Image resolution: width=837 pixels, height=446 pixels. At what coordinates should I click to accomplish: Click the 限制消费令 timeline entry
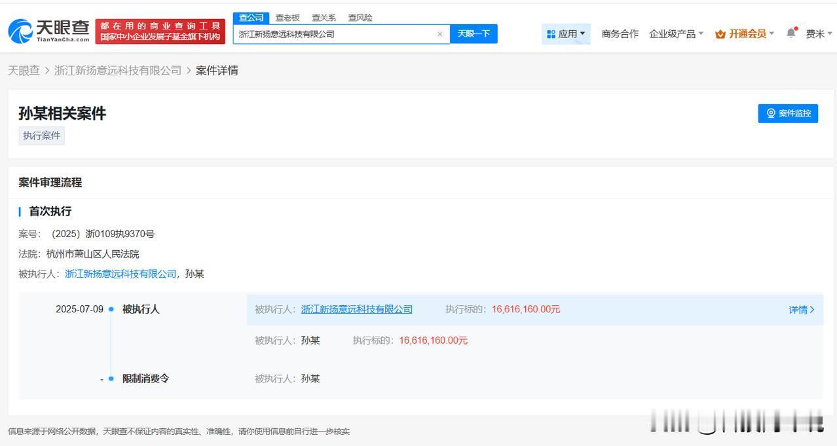[145, 379]
